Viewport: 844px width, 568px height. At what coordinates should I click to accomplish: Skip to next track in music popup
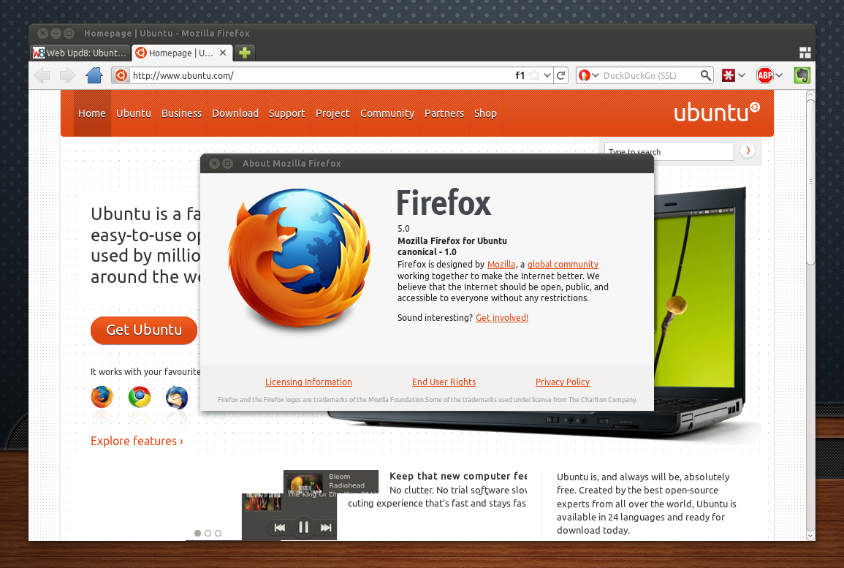point(326,528)
